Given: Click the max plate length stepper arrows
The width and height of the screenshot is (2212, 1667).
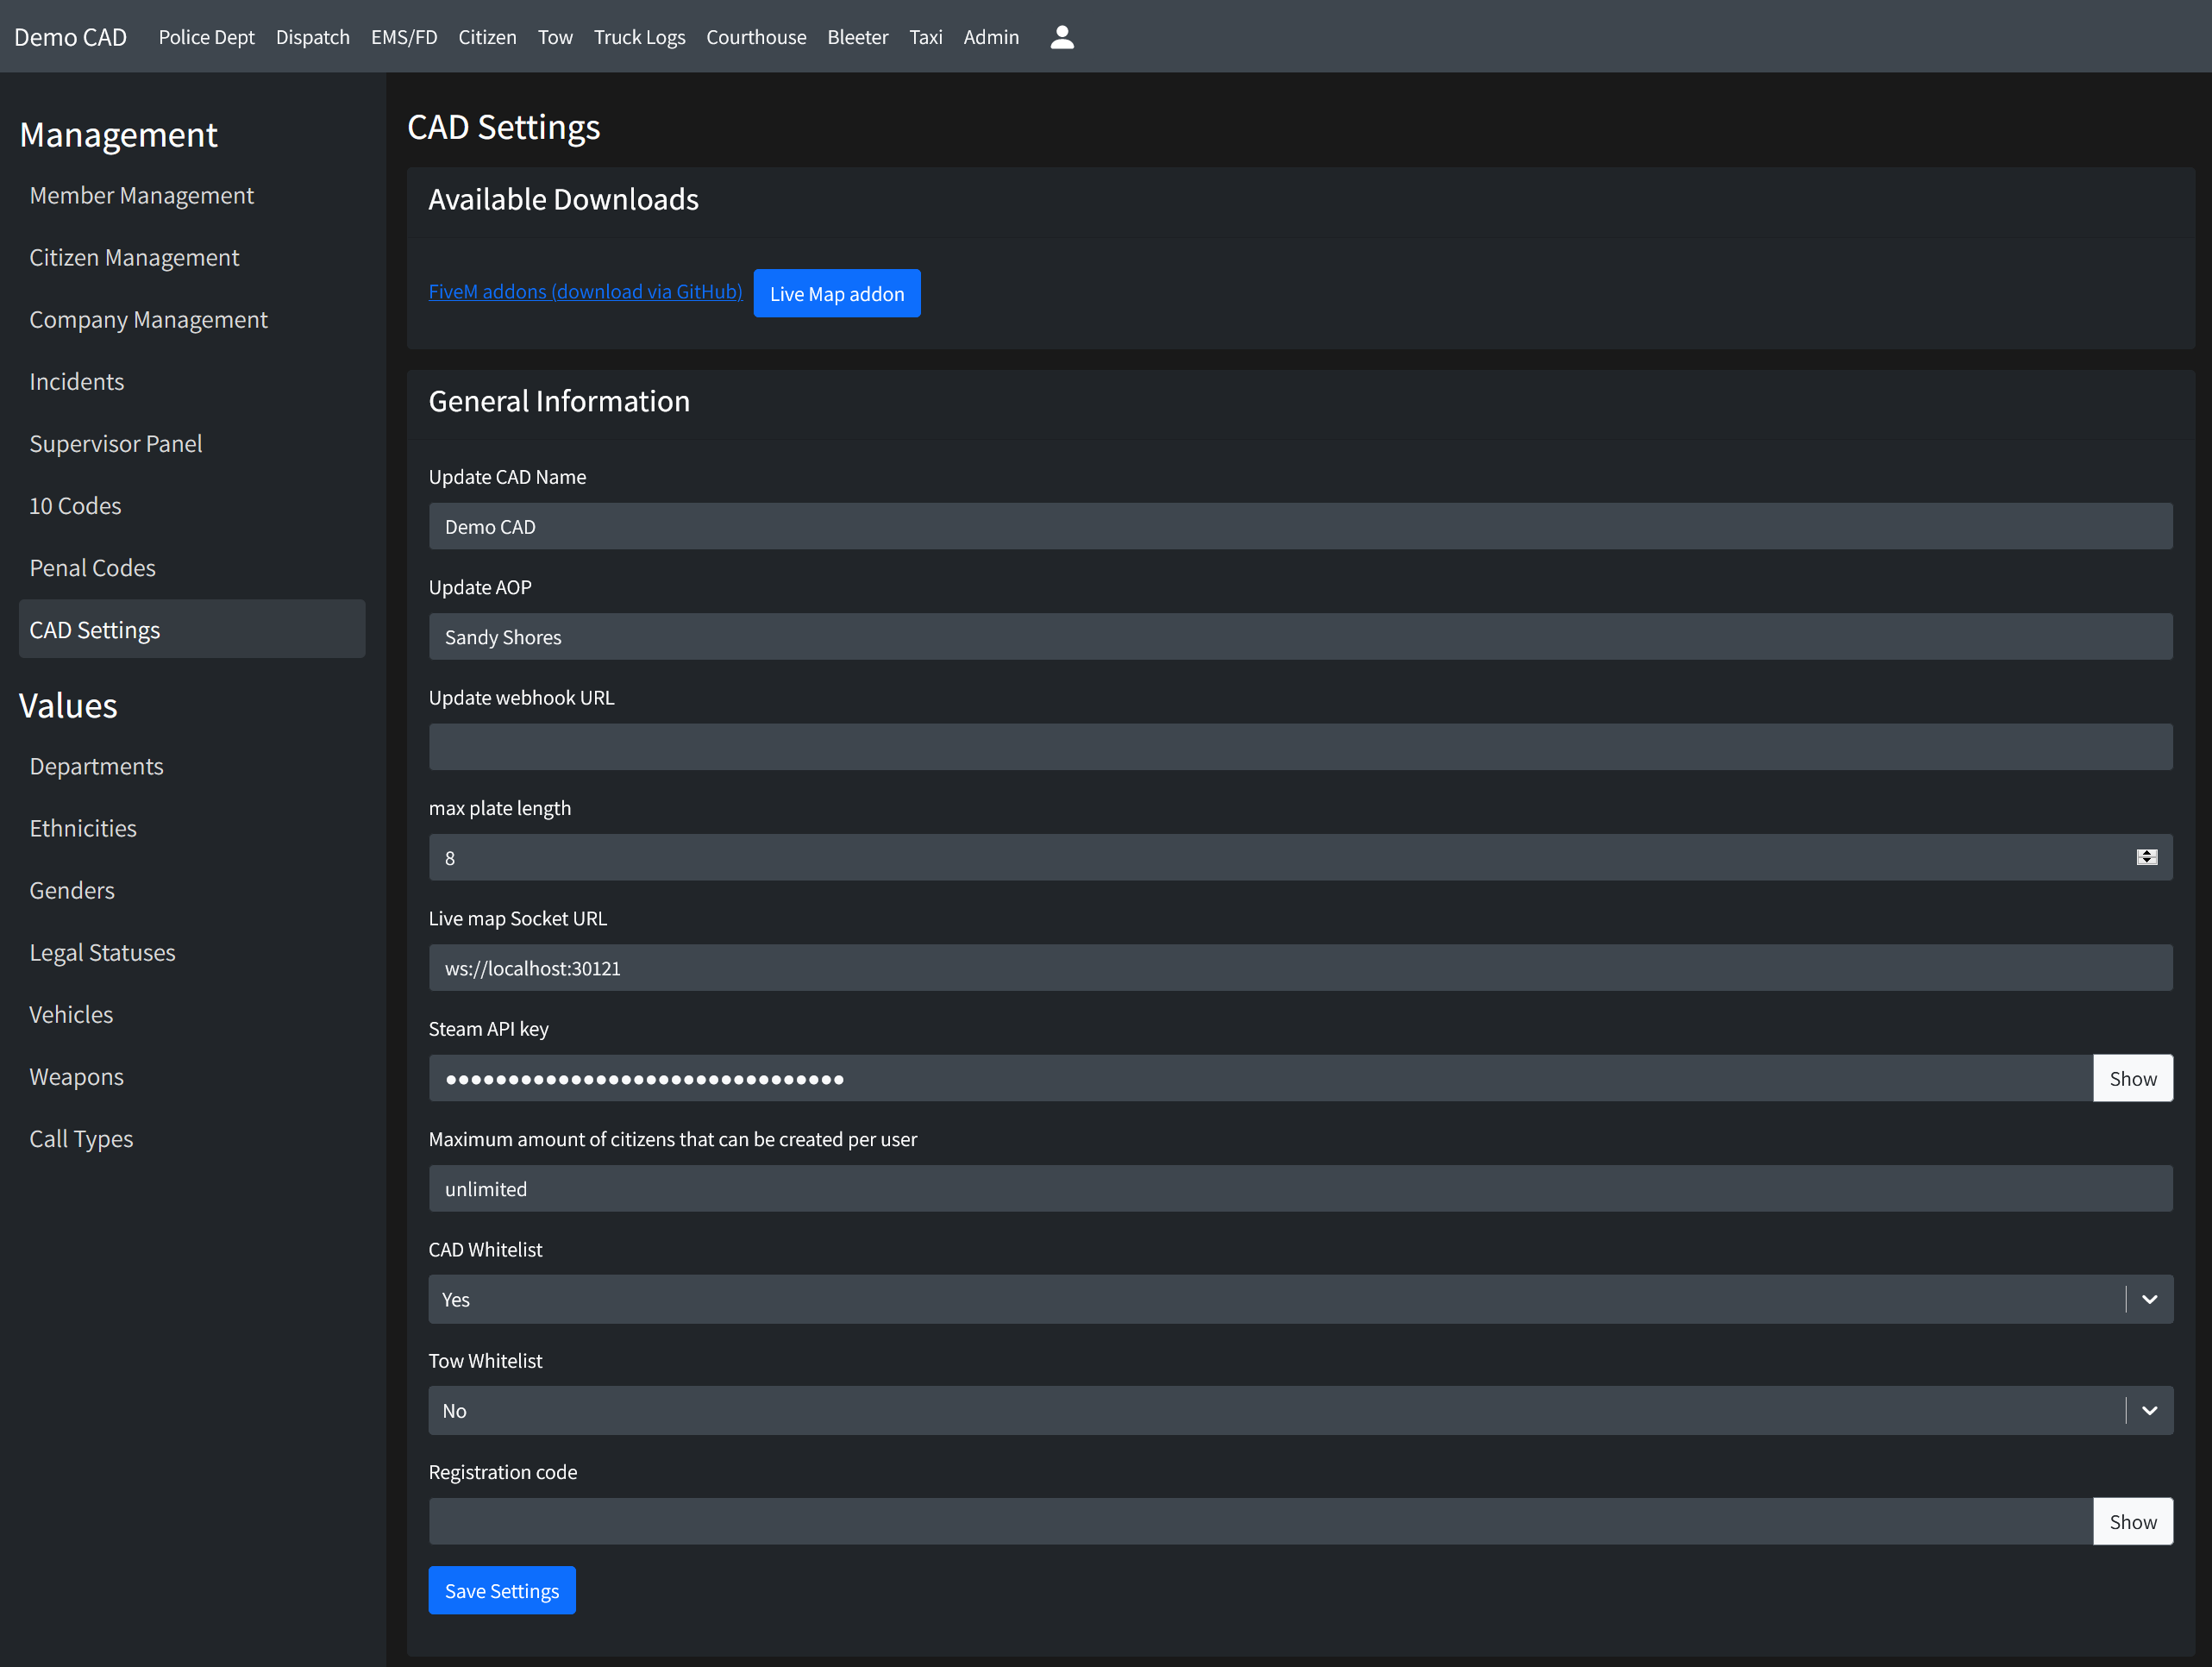Looking at the screenshot, I should pos(2146,857).
